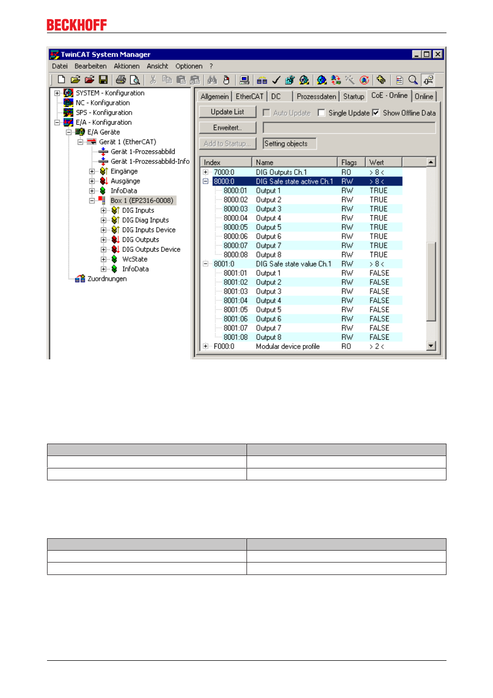Click the Copy toolbar icon

[167, 80]
